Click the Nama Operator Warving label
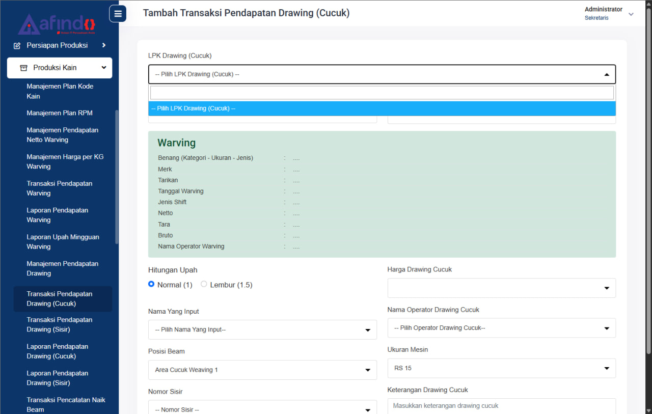This screenshot has height=414, width=652. [191, 246]
